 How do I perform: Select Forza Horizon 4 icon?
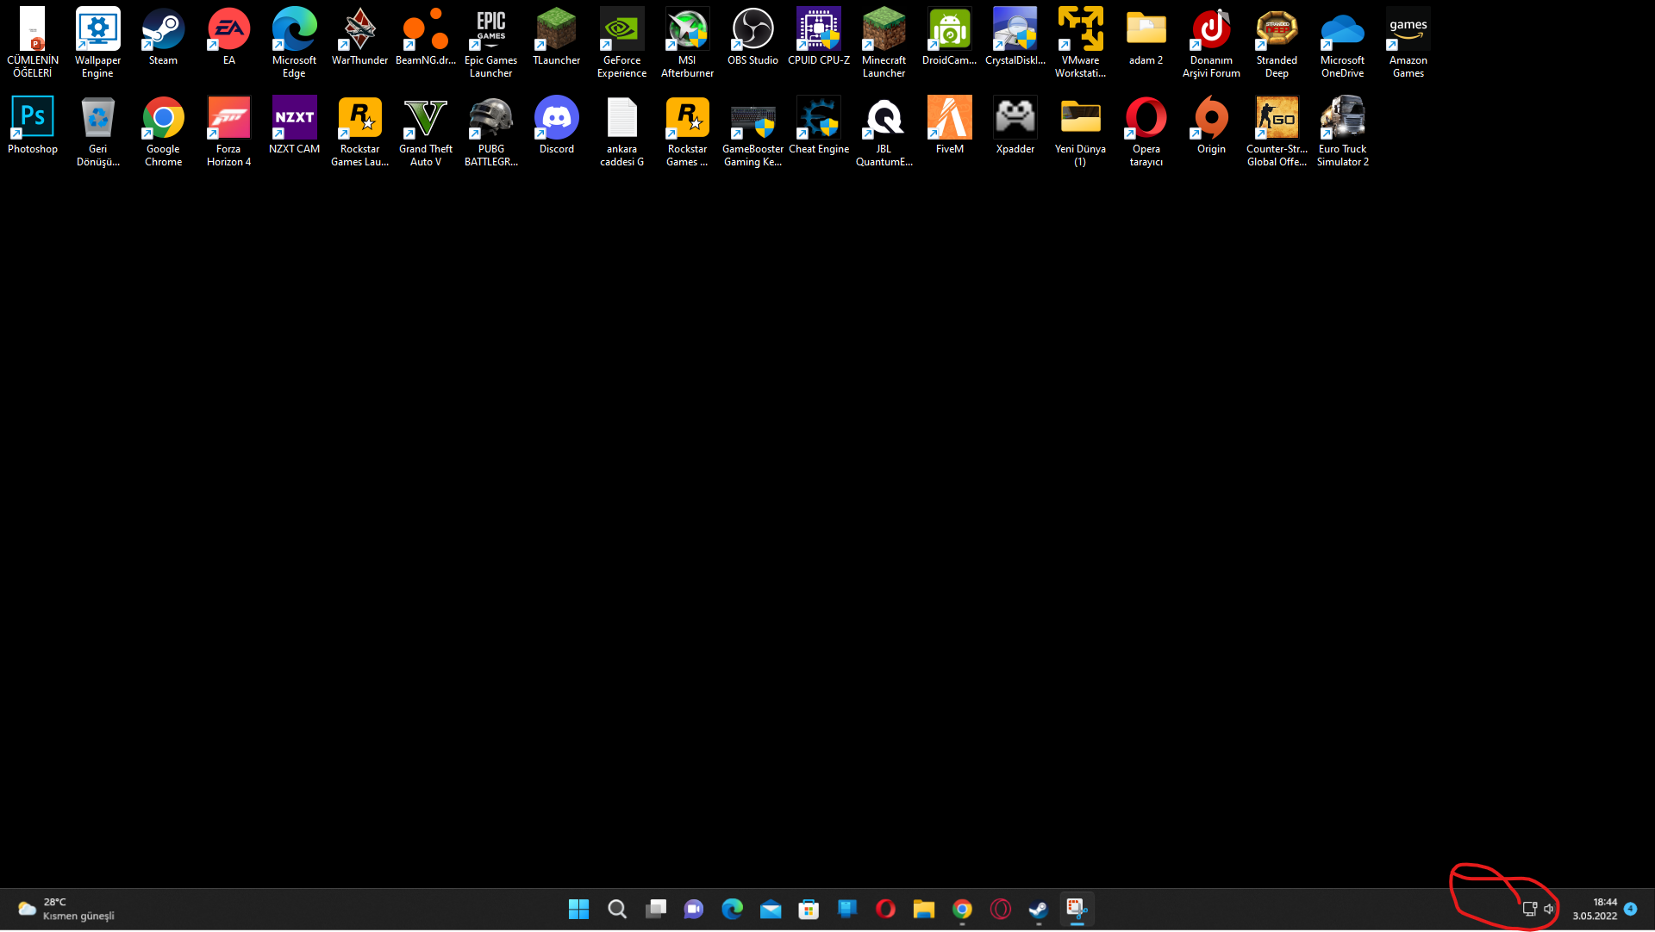pyautogui.click(x=228, y=132)
